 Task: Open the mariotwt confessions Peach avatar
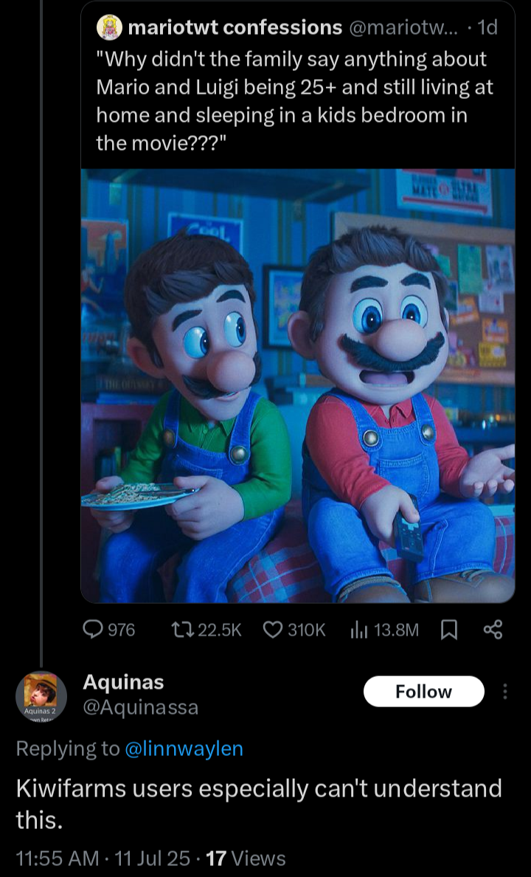coord(110,27)
